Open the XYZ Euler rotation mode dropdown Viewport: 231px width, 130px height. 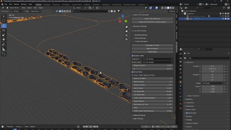coord(213,83)
